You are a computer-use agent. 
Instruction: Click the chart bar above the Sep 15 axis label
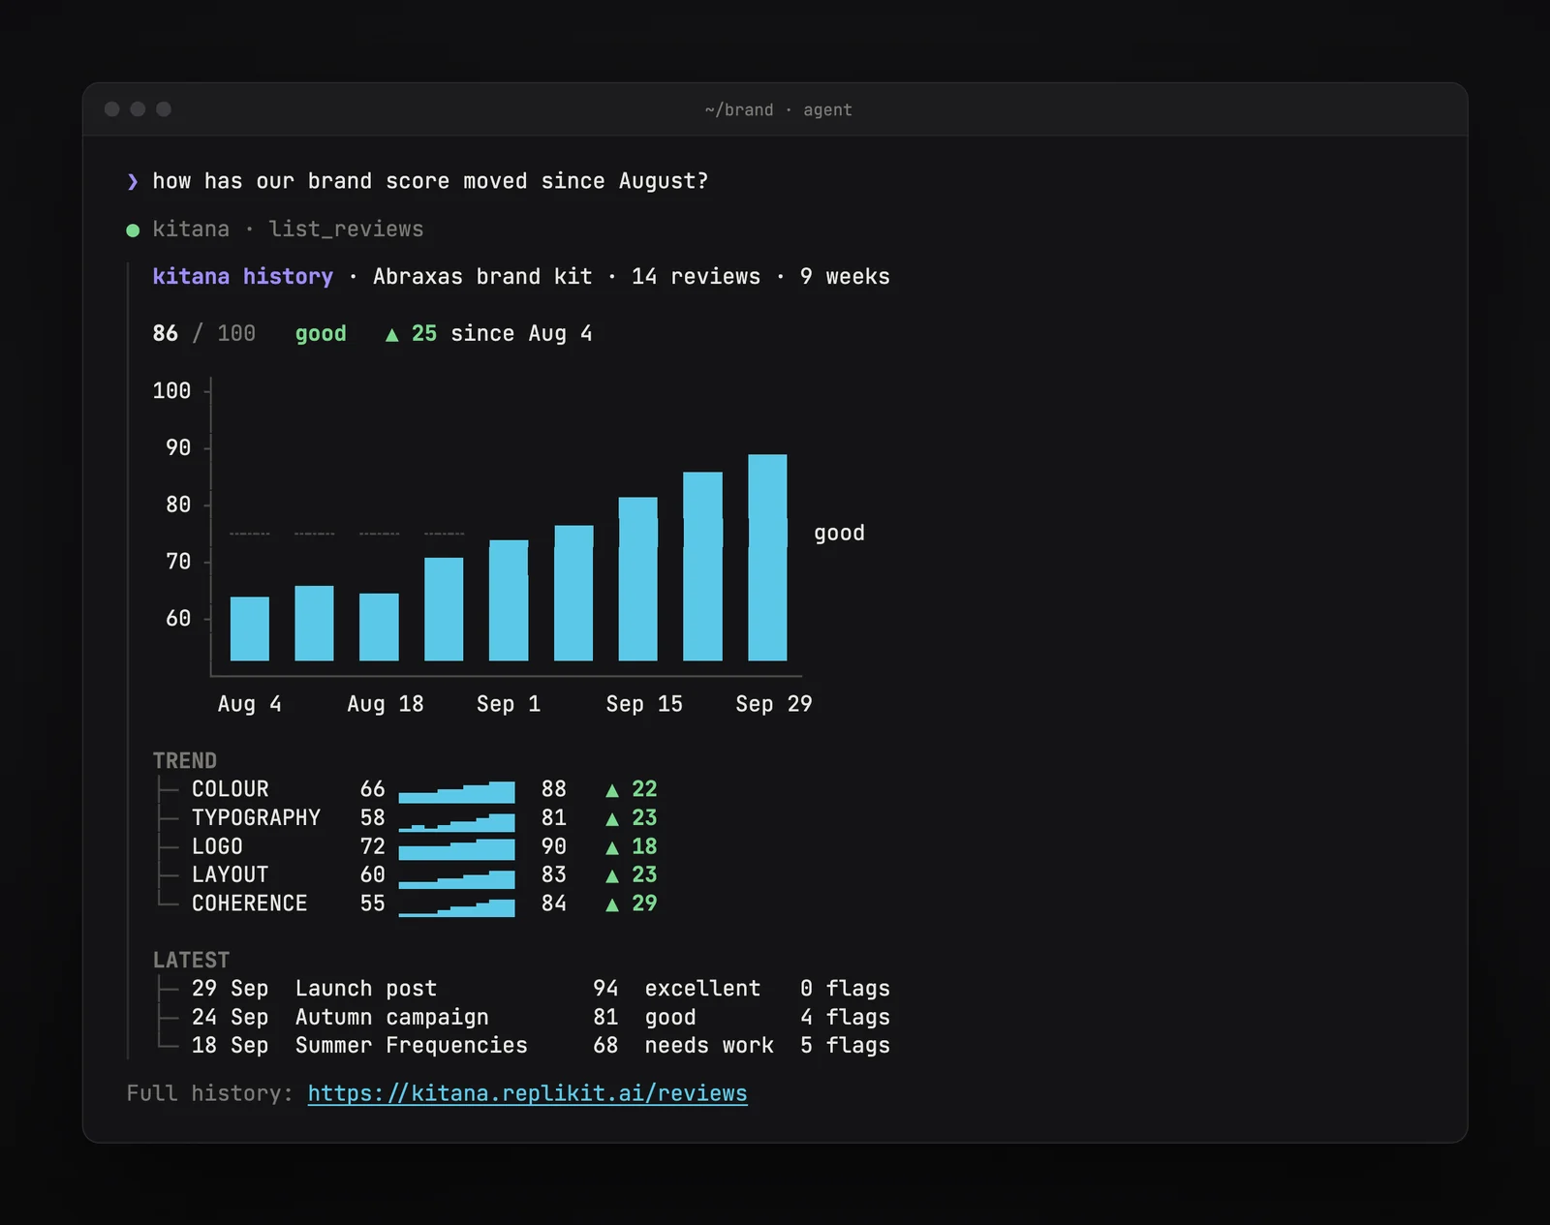point(638,579)
